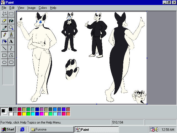The image size is (177, 133).
Task: Select the Text tool
Action: click(x=11, y=42)
